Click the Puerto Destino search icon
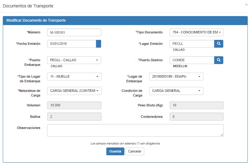Screen dimensions: 249x163 [219, 60]
